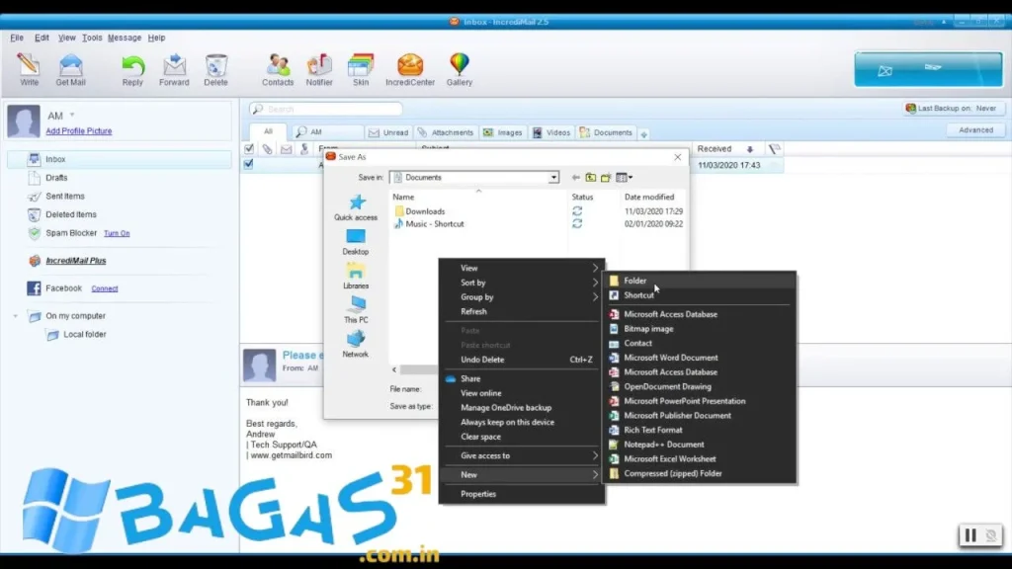Choose Refresh in the context menu
The width and height of the screenshot is (1012, 569).
[522, 311]
